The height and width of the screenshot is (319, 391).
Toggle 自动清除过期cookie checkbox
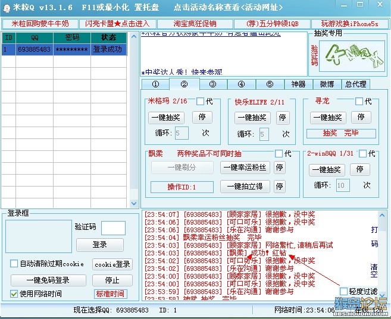tap(14, 264)
